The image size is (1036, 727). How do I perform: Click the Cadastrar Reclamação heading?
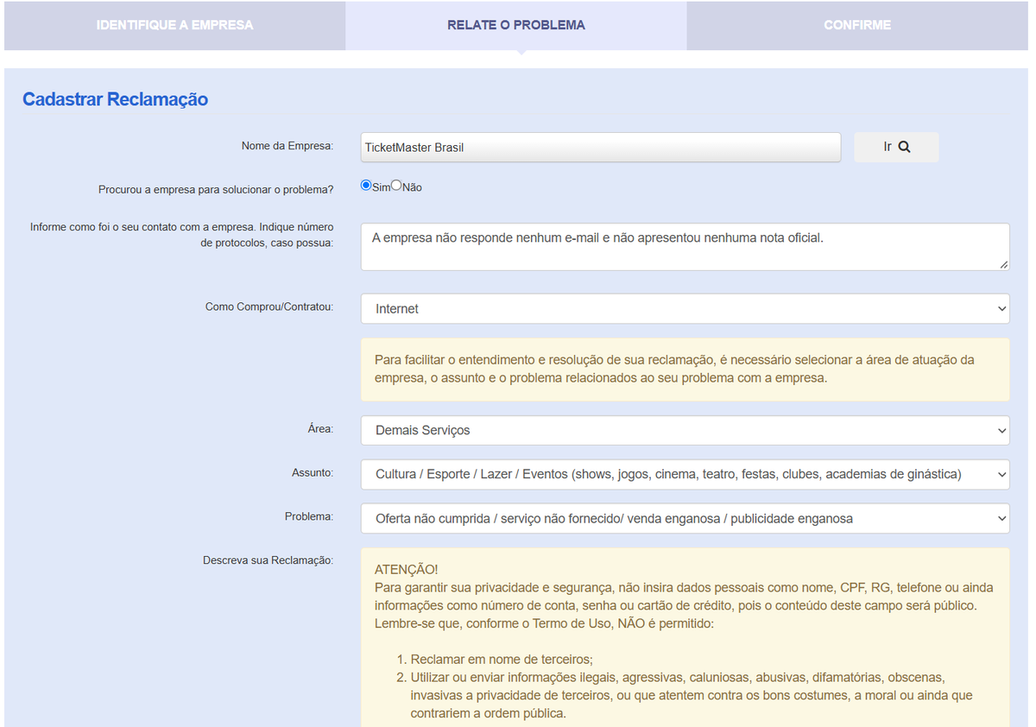(x=116, y=99)
